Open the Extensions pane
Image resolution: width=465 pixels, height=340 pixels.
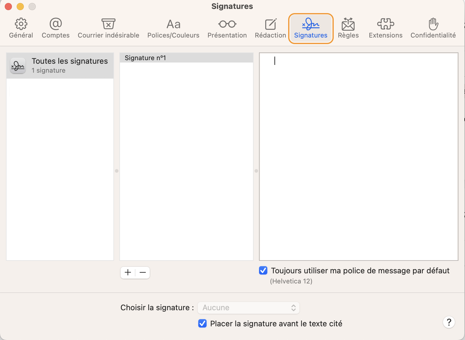(386, 29)
